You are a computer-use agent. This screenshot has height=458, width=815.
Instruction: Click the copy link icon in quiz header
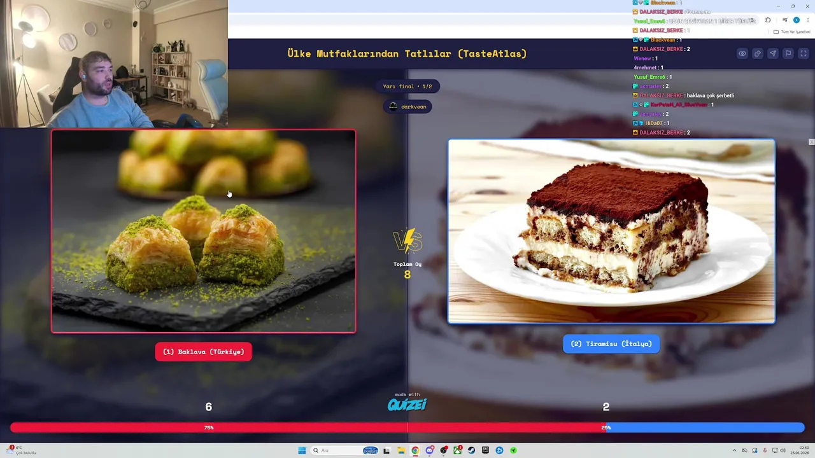click(758, 53)
